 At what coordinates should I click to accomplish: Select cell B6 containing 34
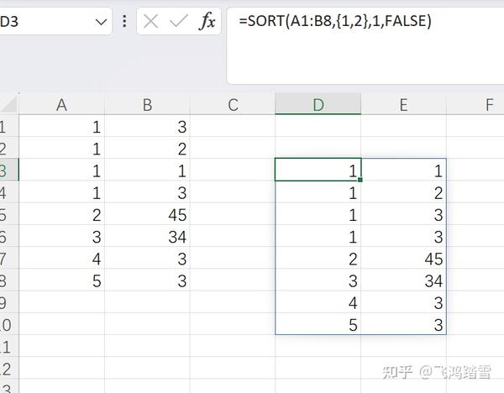pyautogui.click(x=147, y=238)
